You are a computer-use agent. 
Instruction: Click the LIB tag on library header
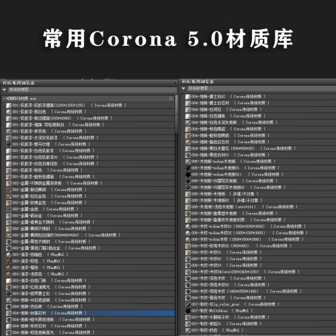pos(171,98)
